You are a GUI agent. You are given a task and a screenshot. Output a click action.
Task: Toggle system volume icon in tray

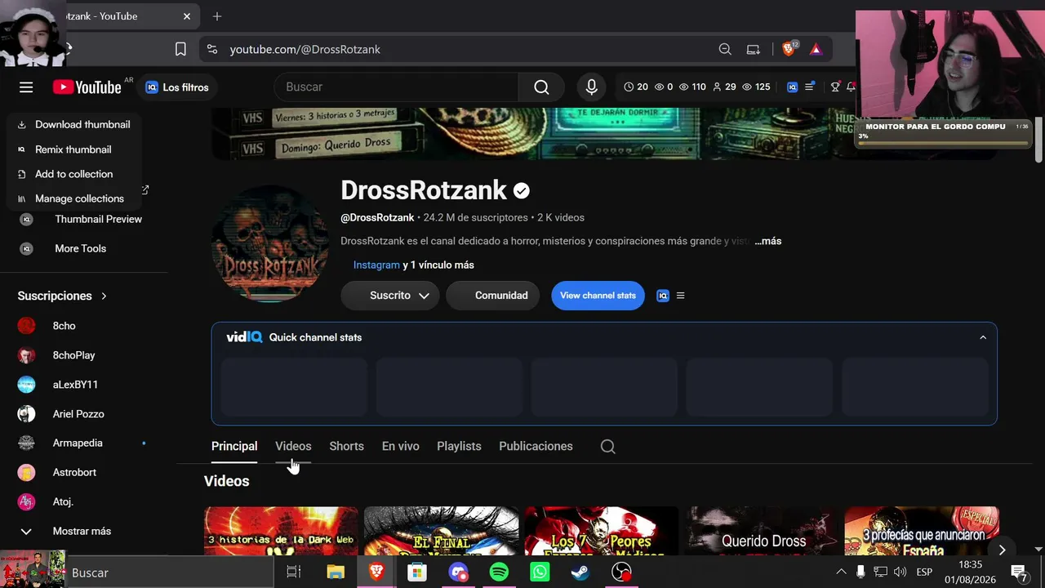(x=900, y=572)
